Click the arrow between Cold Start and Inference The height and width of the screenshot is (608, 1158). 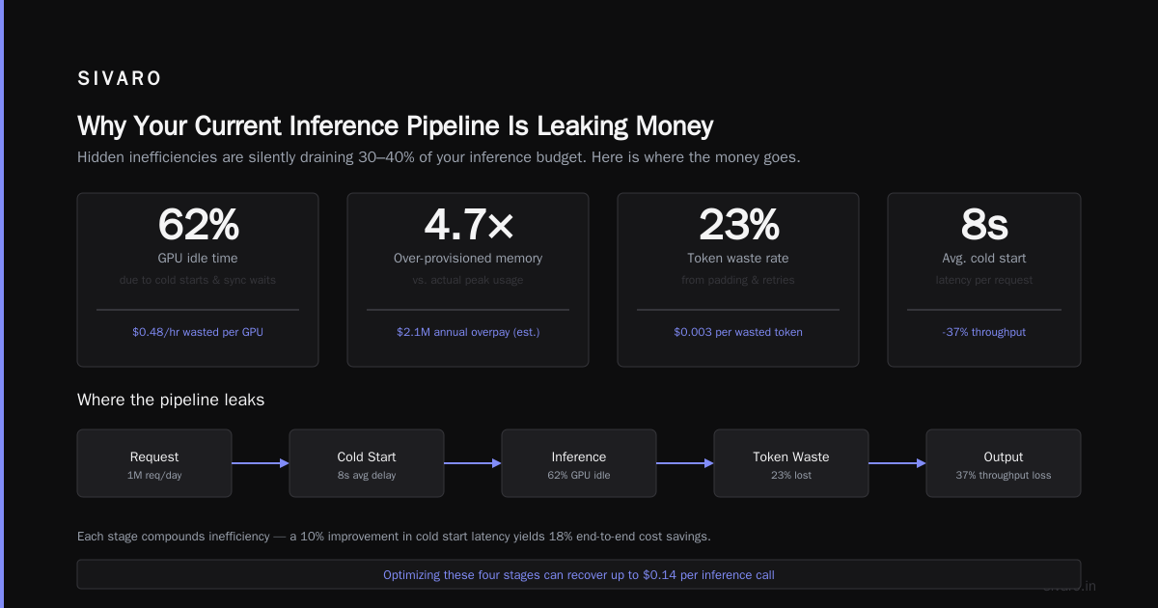(473, 463)
